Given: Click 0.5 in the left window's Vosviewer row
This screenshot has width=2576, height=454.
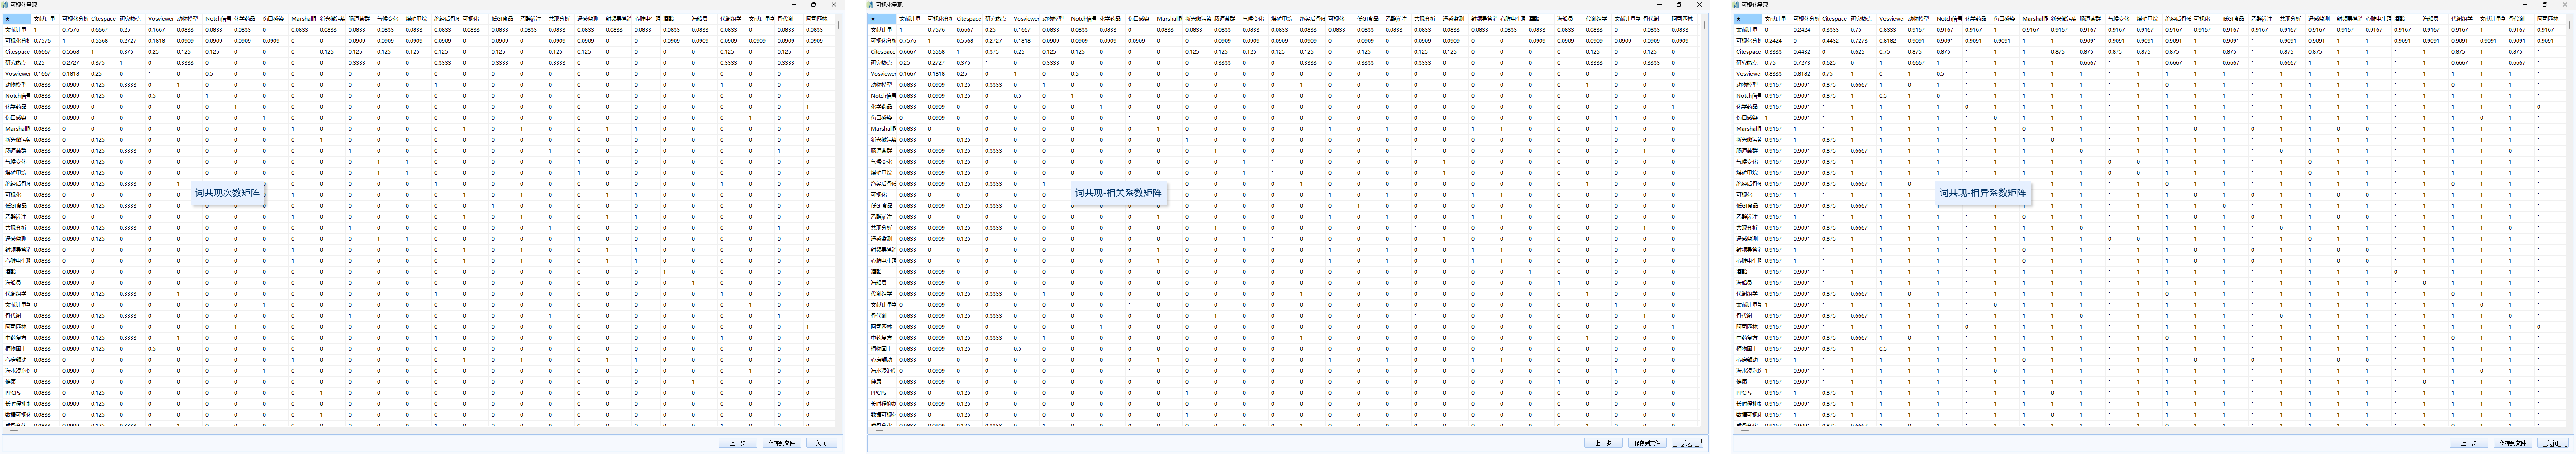Looking at the screenshot, I should tap(209, 74).
